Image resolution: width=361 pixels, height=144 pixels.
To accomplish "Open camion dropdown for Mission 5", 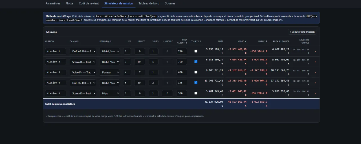I will (x=83, y=93).
